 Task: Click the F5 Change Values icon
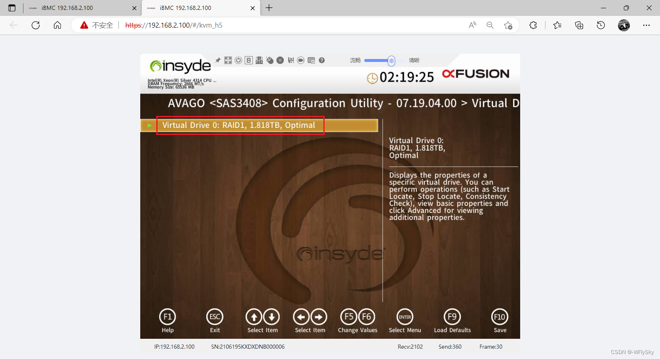click(349, 317)
